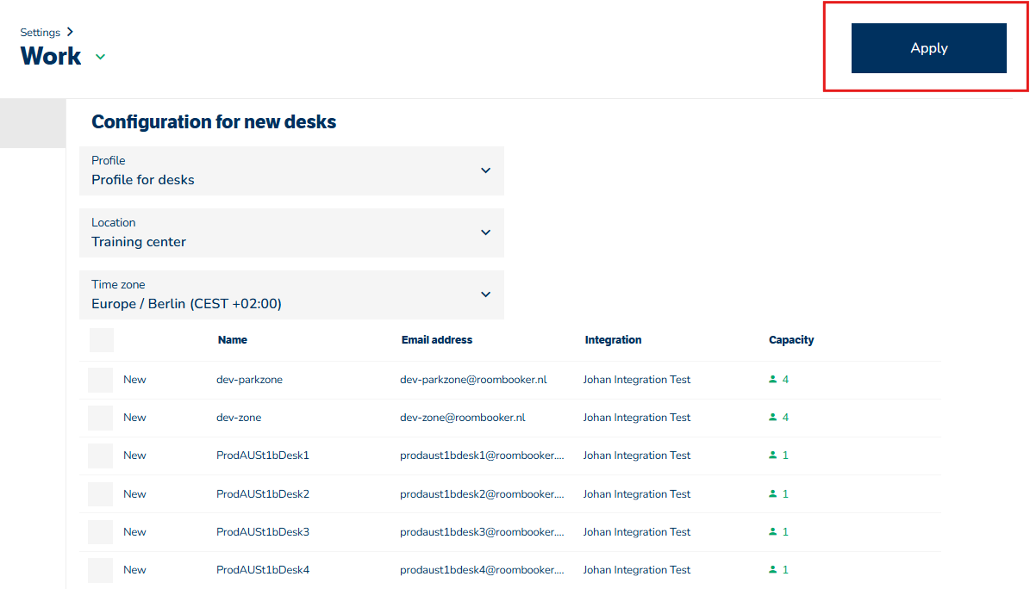Click capacity person icon for dev-parkzone
The image size is (1030, 589).
(x=772, y=380)
